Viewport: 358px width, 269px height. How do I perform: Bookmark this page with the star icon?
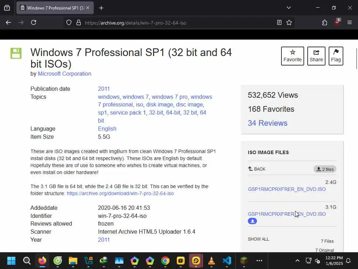click(x=289, y=22)
